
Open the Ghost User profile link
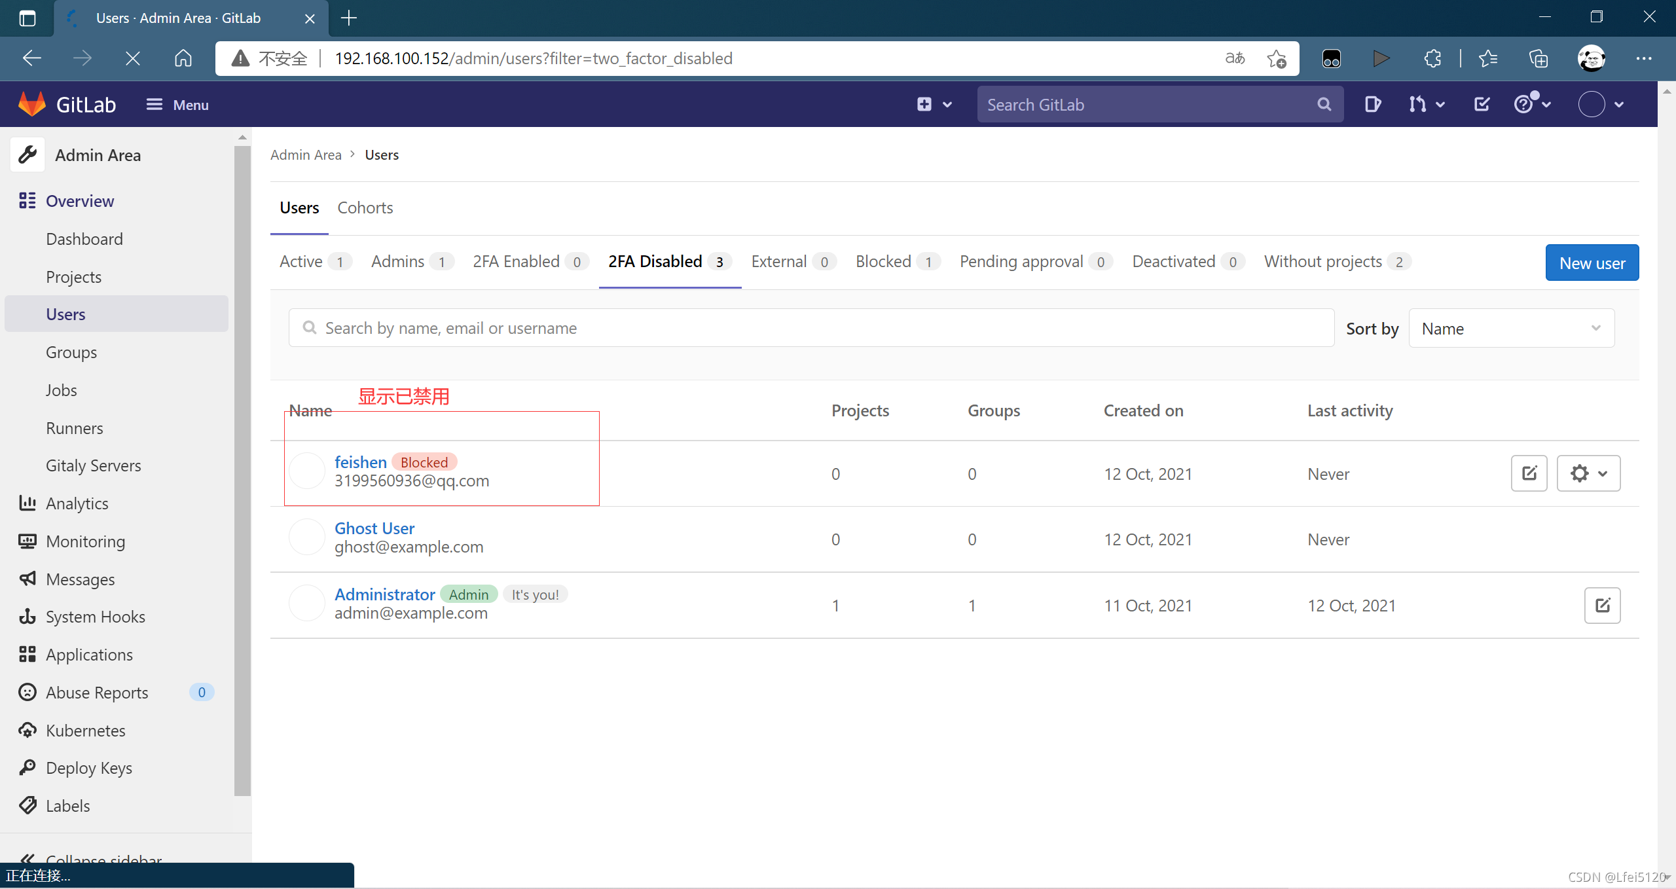[374, 528]
